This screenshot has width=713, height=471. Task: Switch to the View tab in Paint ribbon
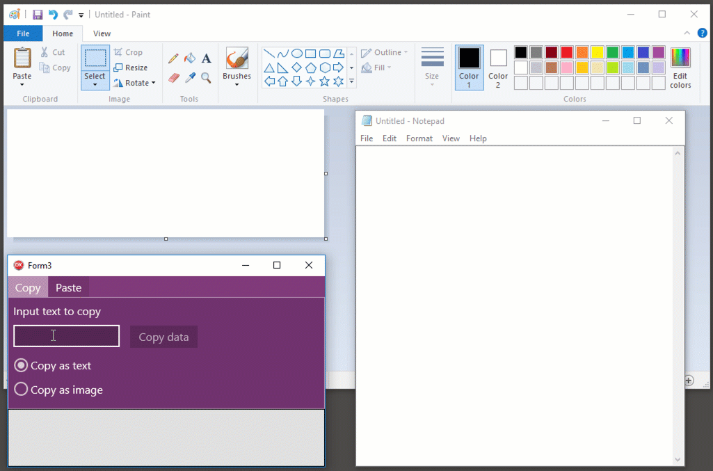click(102, 33)
